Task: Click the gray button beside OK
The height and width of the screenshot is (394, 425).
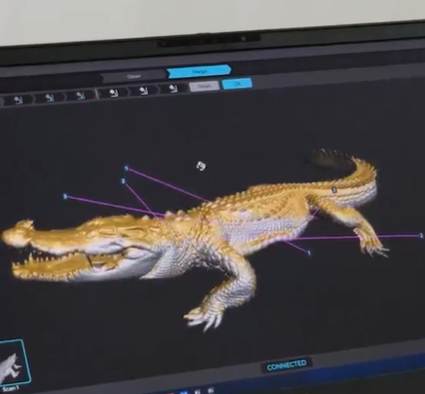Action: (204, 86)
